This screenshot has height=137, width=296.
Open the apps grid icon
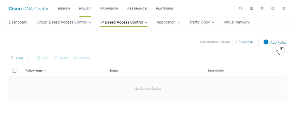(252, 8)
